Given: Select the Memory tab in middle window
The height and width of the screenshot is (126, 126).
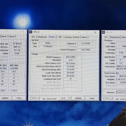Looking at the screenshot, I should coord(52,37).
